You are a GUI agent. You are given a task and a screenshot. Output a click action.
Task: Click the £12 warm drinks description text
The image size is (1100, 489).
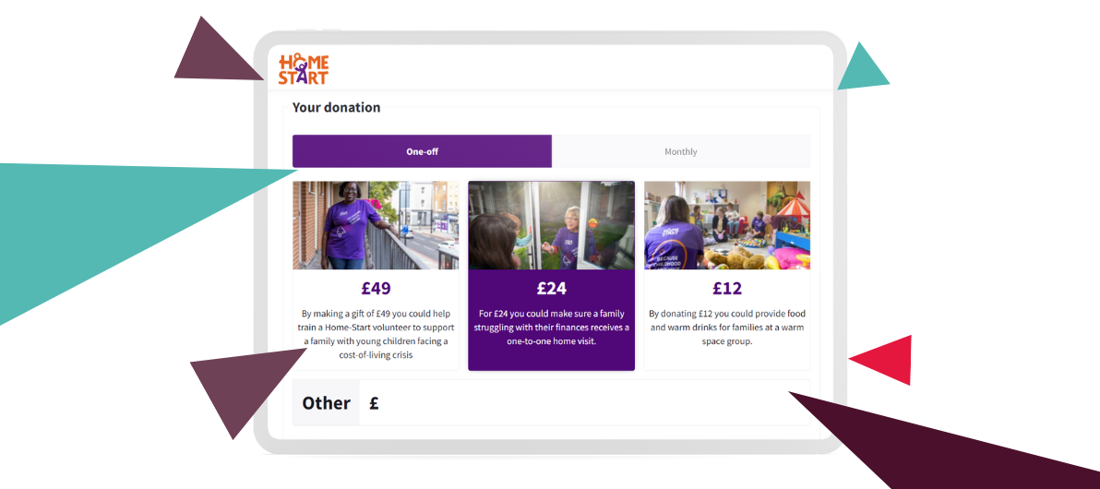(x=727, y=327)
